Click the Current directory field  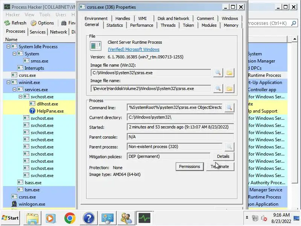pyautogui.click(x=180, y=117)
